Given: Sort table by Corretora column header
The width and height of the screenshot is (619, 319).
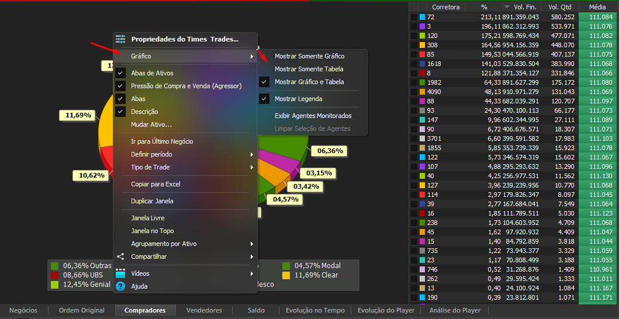Looking at the screenshot, I should pyautogui.click(x=446, y=7).
